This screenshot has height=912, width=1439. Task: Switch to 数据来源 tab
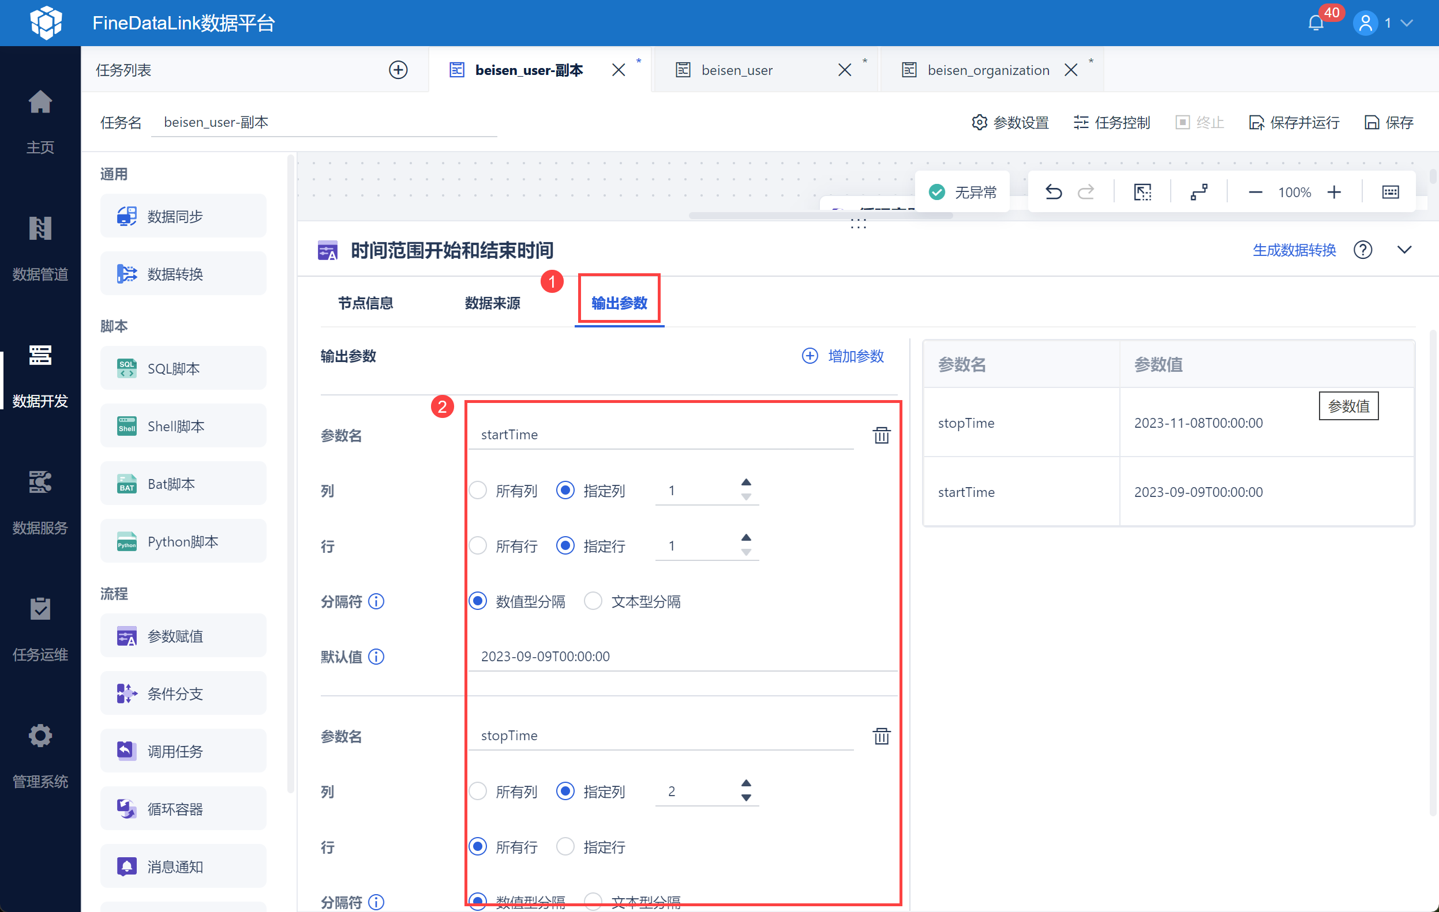[492, 303]
